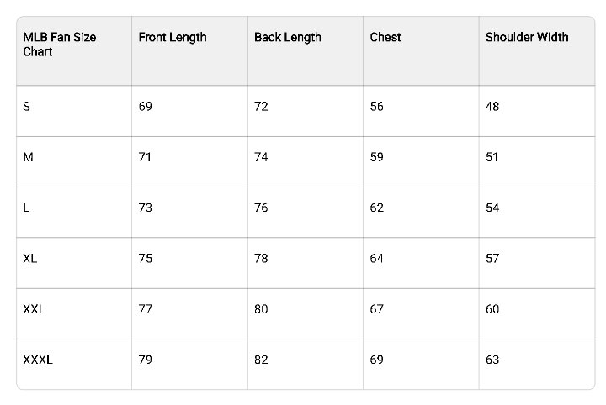Select the M size row label
606x405 pixels.
click(x=29, y=157)
